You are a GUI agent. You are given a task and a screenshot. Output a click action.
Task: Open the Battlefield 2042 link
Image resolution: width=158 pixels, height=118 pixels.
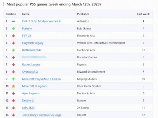(x=32, y=50)
